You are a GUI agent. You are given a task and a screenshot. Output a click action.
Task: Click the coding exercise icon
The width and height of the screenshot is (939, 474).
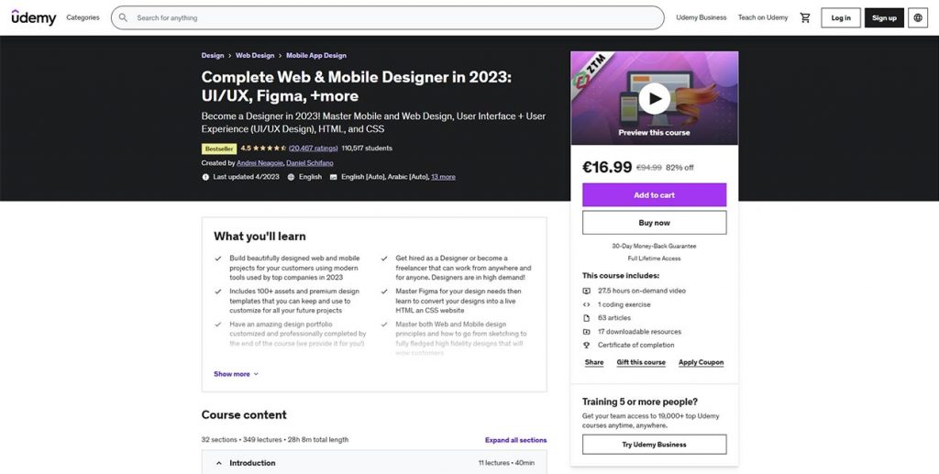tap(586, 304)
